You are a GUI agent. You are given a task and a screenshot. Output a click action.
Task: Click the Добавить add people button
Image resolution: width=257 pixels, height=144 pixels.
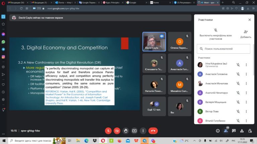point(246,34)
